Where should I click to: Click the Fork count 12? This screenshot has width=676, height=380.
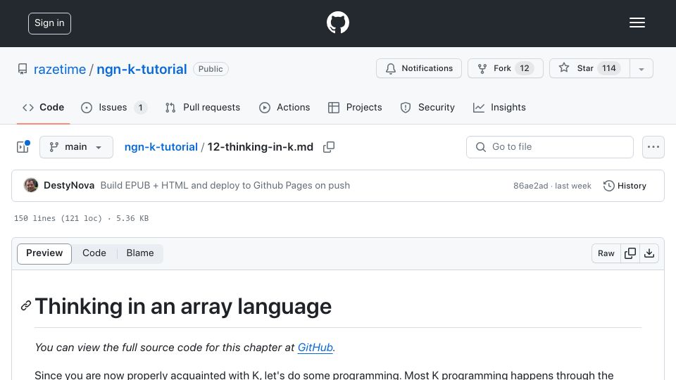click(524, 68)
